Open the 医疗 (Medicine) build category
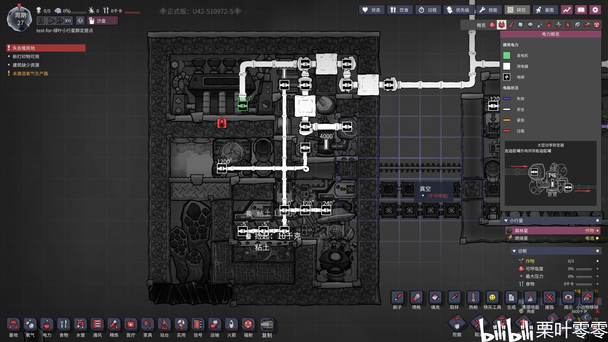The width and height of the screenshot is (608, 342). [131, 327]
